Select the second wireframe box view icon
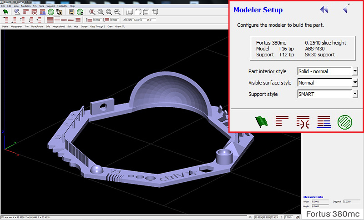This screenshot has height=220, width=364. (x=138, y=12)
